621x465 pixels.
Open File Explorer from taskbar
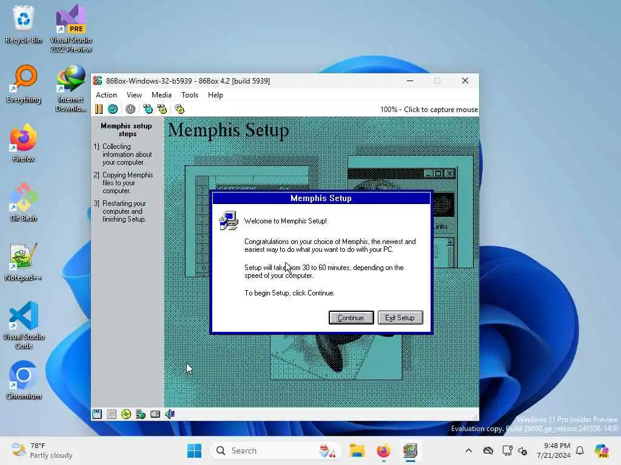357,450
